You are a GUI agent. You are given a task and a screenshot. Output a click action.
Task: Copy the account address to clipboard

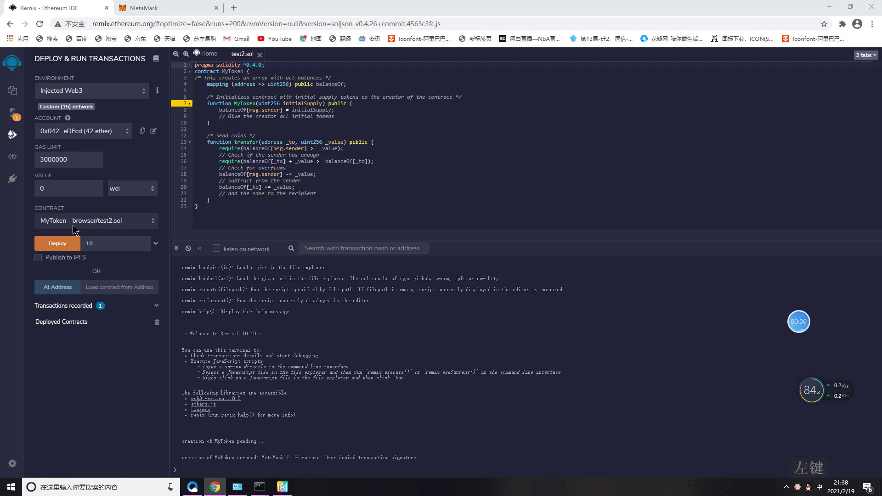point(142,131)
